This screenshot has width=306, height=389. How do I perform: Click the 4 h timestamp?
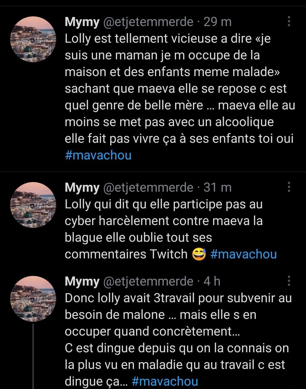[212, 281]
